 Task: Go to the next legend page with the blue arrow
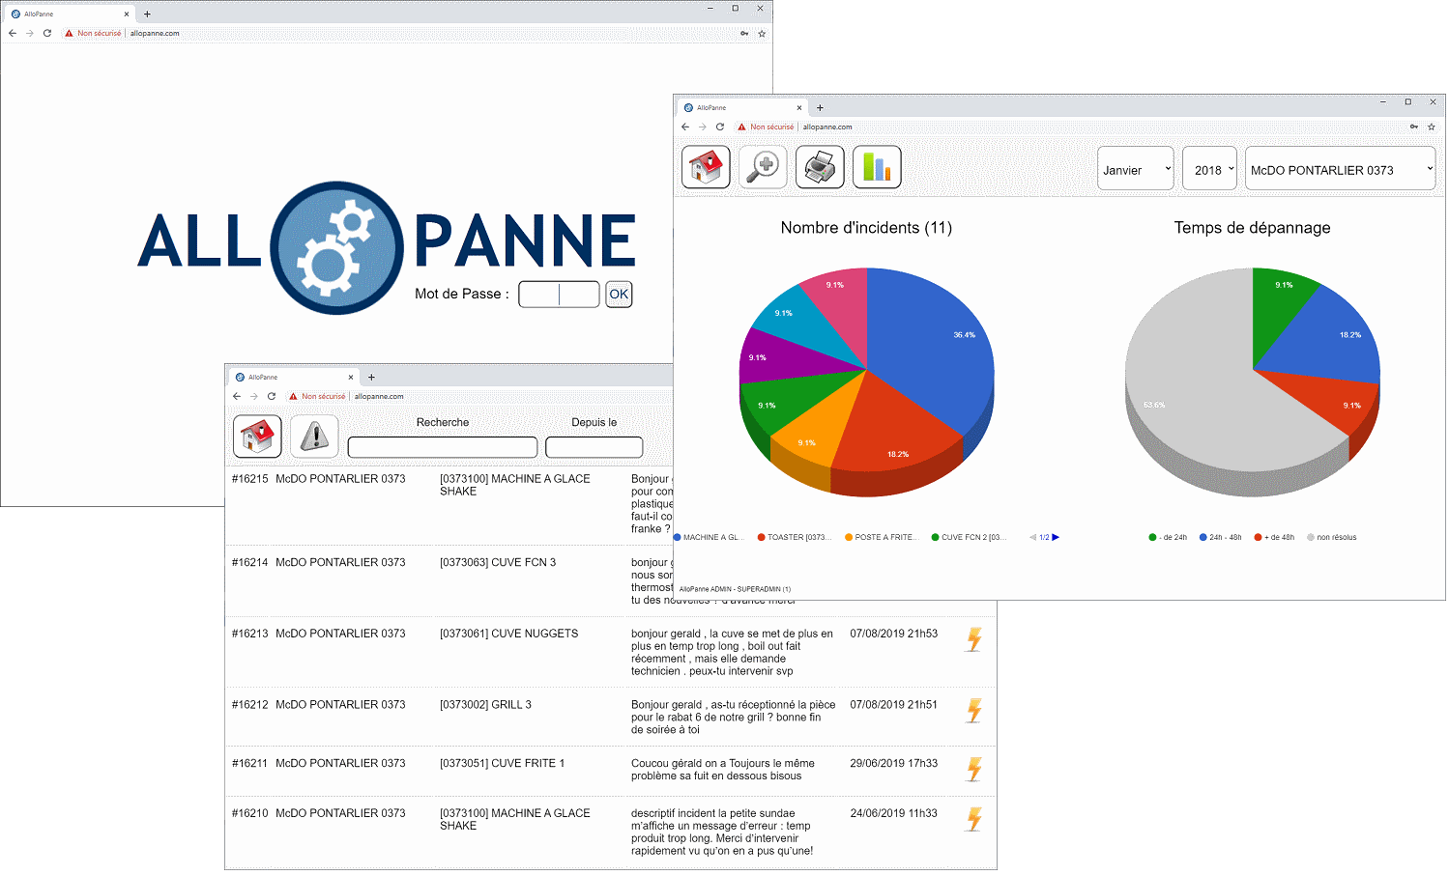coord(1056,537)
